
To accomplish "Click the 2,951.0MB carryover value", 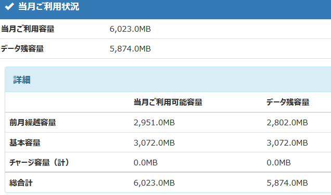I will [154, 123].
